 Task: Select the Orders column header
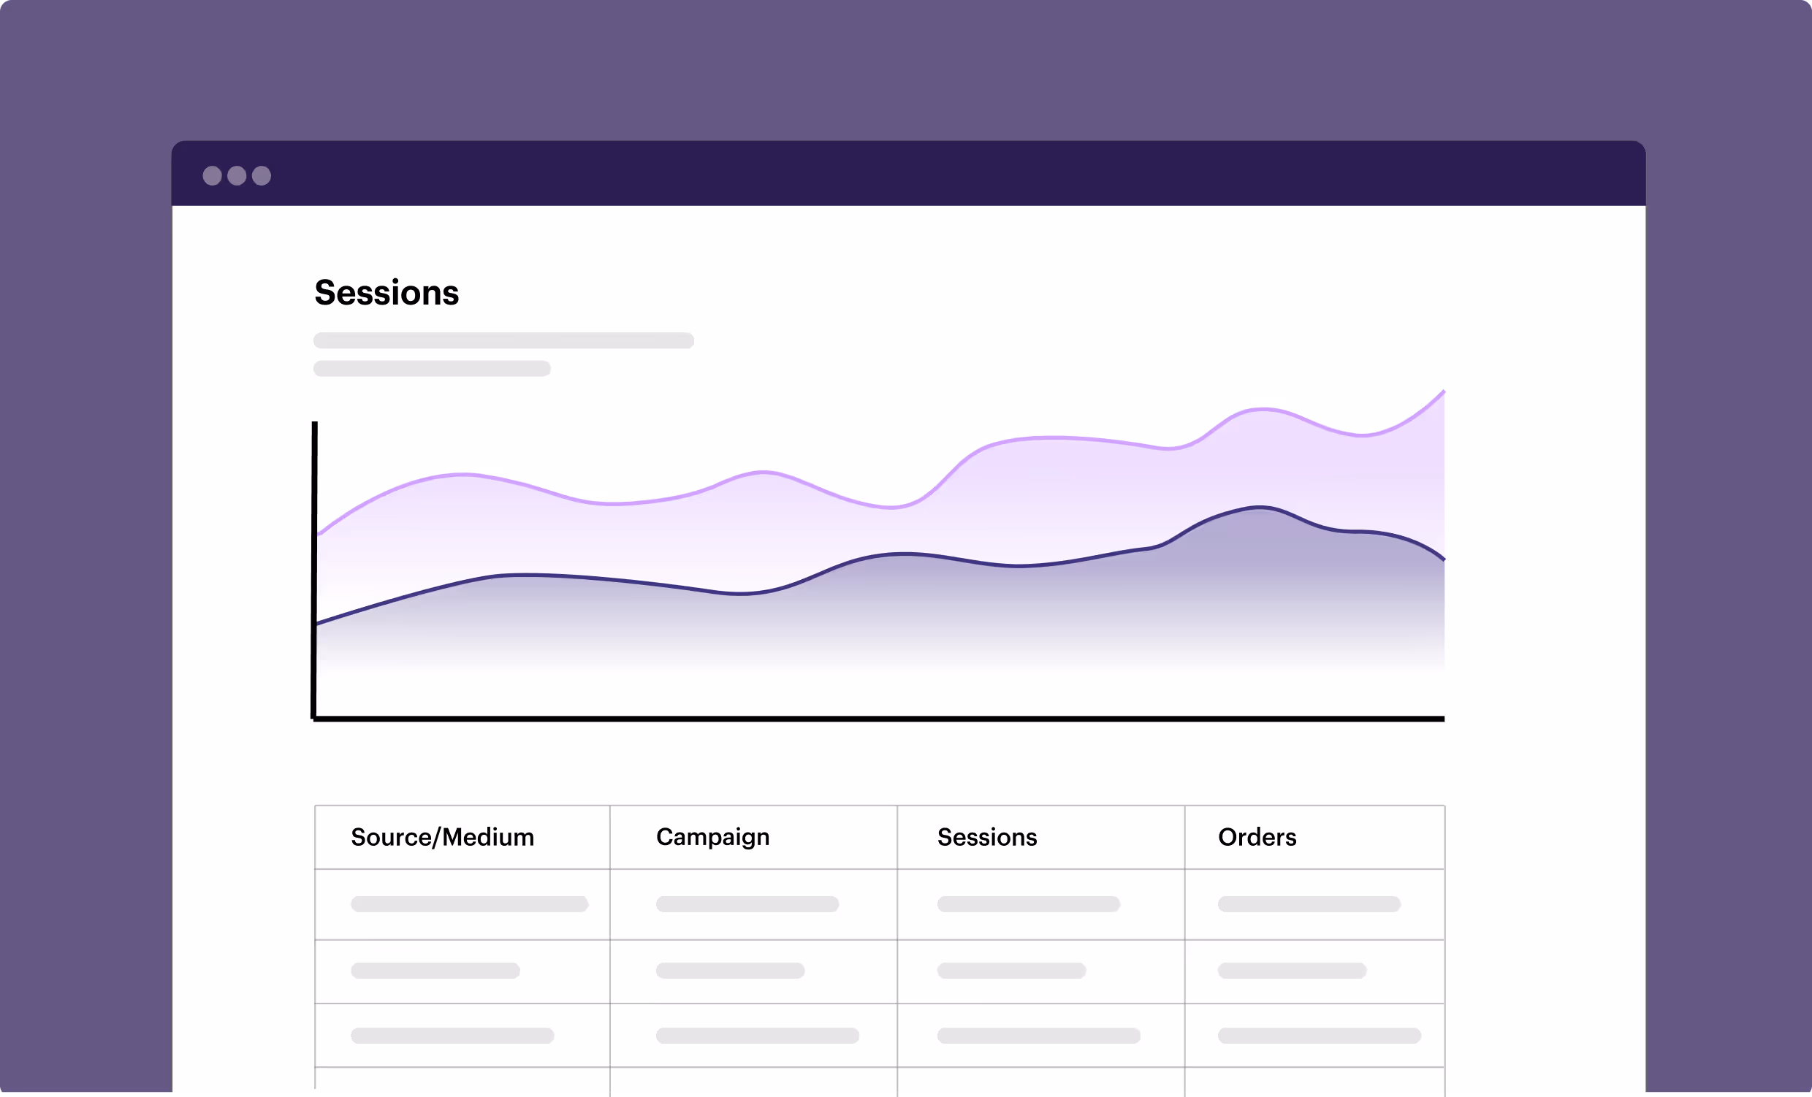tap(1257, 837)
